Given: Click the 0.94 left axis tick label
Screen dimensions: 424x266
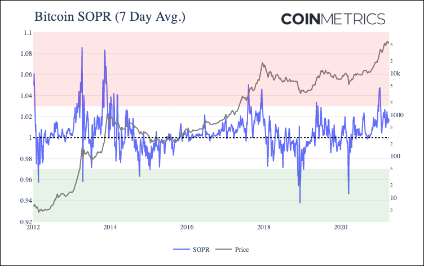Looking at the screenshot, I should pos(26,201).
